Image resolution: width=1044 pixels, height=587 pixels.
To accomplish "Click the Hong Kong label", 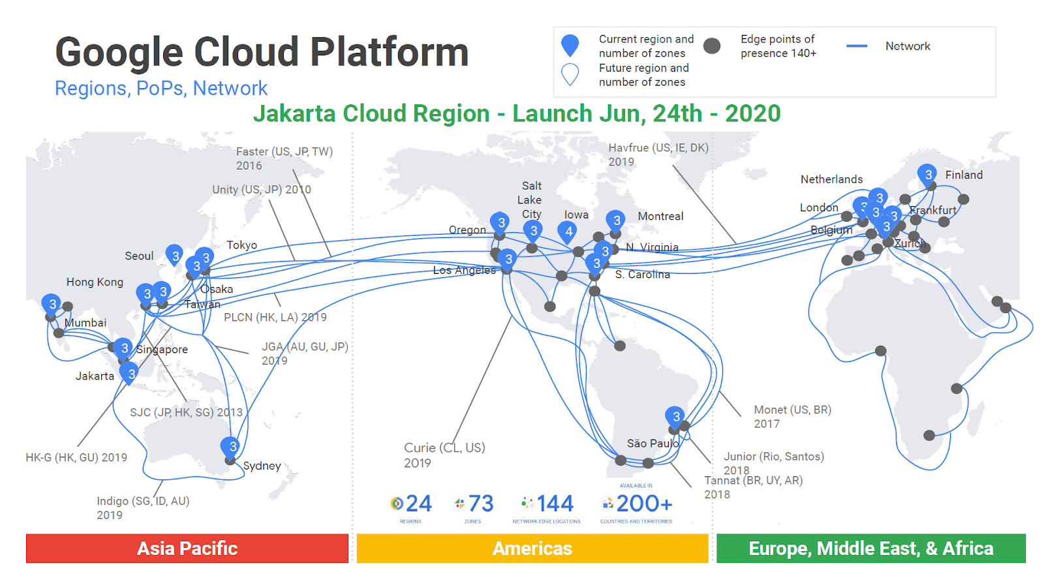I will coord(95,282).
